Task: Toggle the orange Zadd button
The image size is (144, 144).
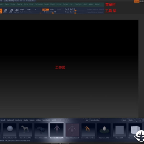Action: (x=46, y=10)
